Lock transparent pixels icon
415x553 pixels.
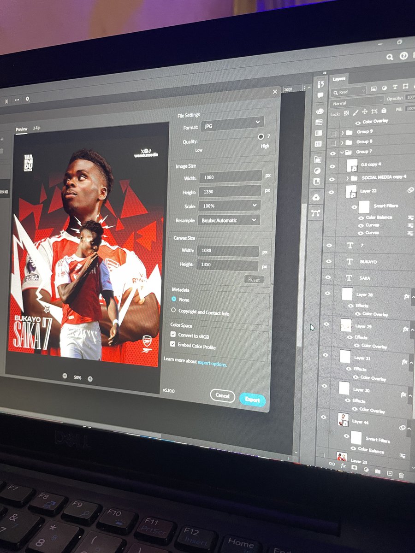(x=346, y=113)
